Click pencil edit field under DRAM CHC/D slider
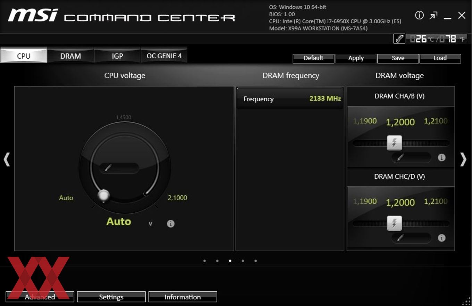The width and height of the screenshot is (472, 306). 411,238
